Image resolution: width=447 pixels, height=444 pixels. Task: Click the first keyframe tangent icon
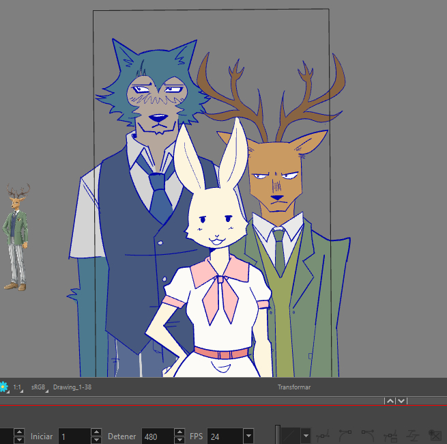(x=324, y=435)
